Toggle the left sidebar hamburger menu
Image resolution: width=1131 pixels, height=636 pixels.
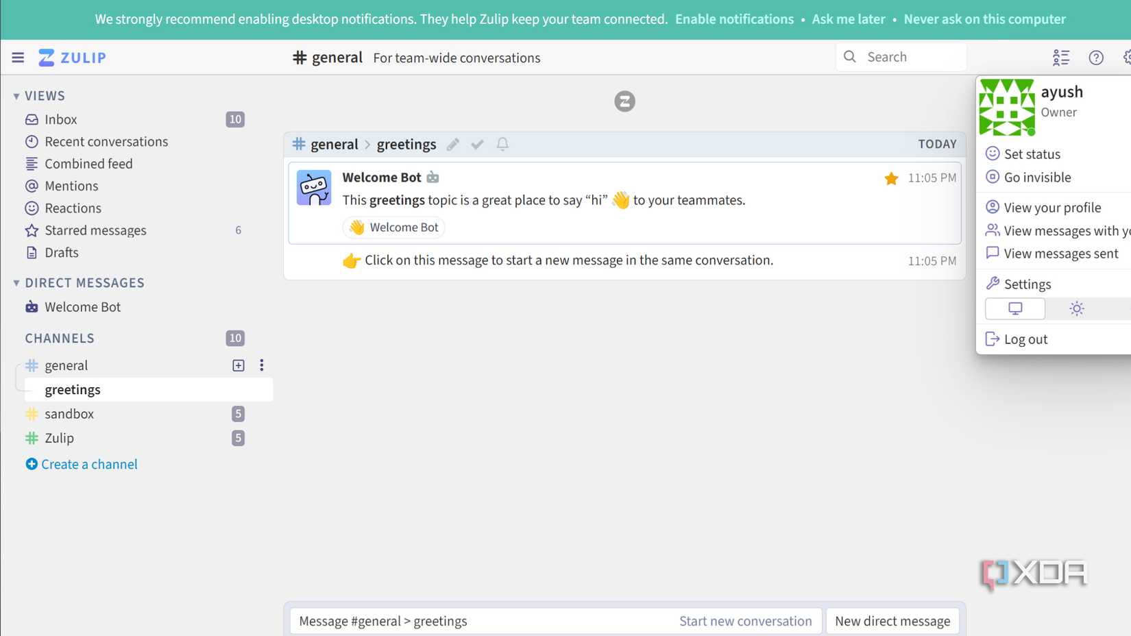click(18, 58)
